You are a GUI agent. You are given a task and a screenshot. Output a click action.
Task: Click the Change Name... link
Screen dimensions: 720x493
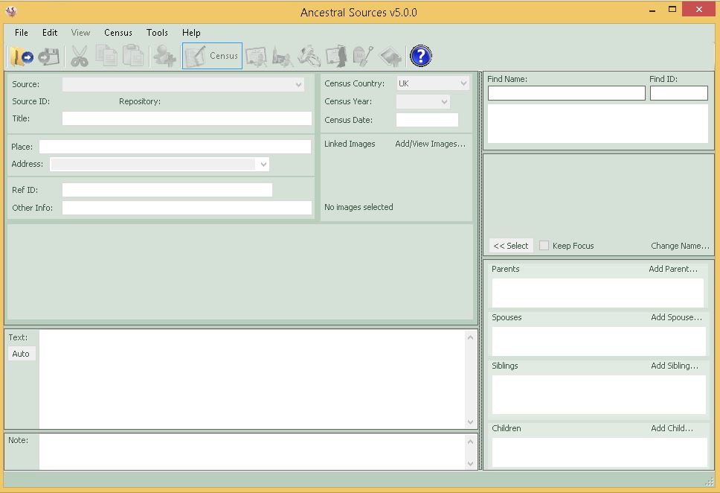[x=680, y=246]
